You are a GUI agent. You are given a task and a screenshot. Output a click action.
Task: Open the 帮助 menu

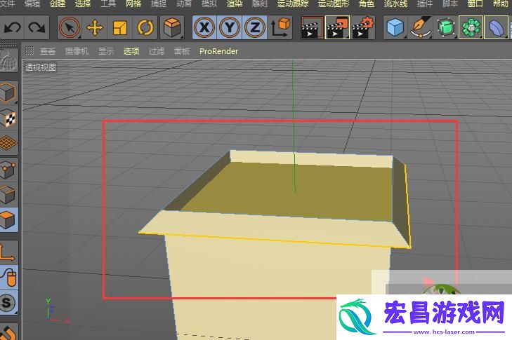click(x=501, y=4)
